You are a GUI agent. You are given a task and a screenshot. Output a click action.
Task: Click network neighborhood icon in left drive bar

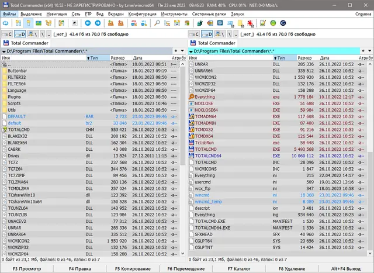coord(33,34)
